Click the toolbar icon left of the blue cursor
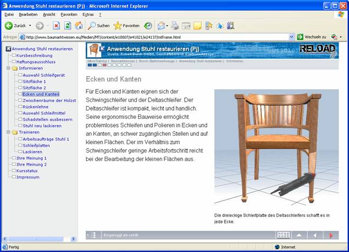 click(x=209, y=26)
